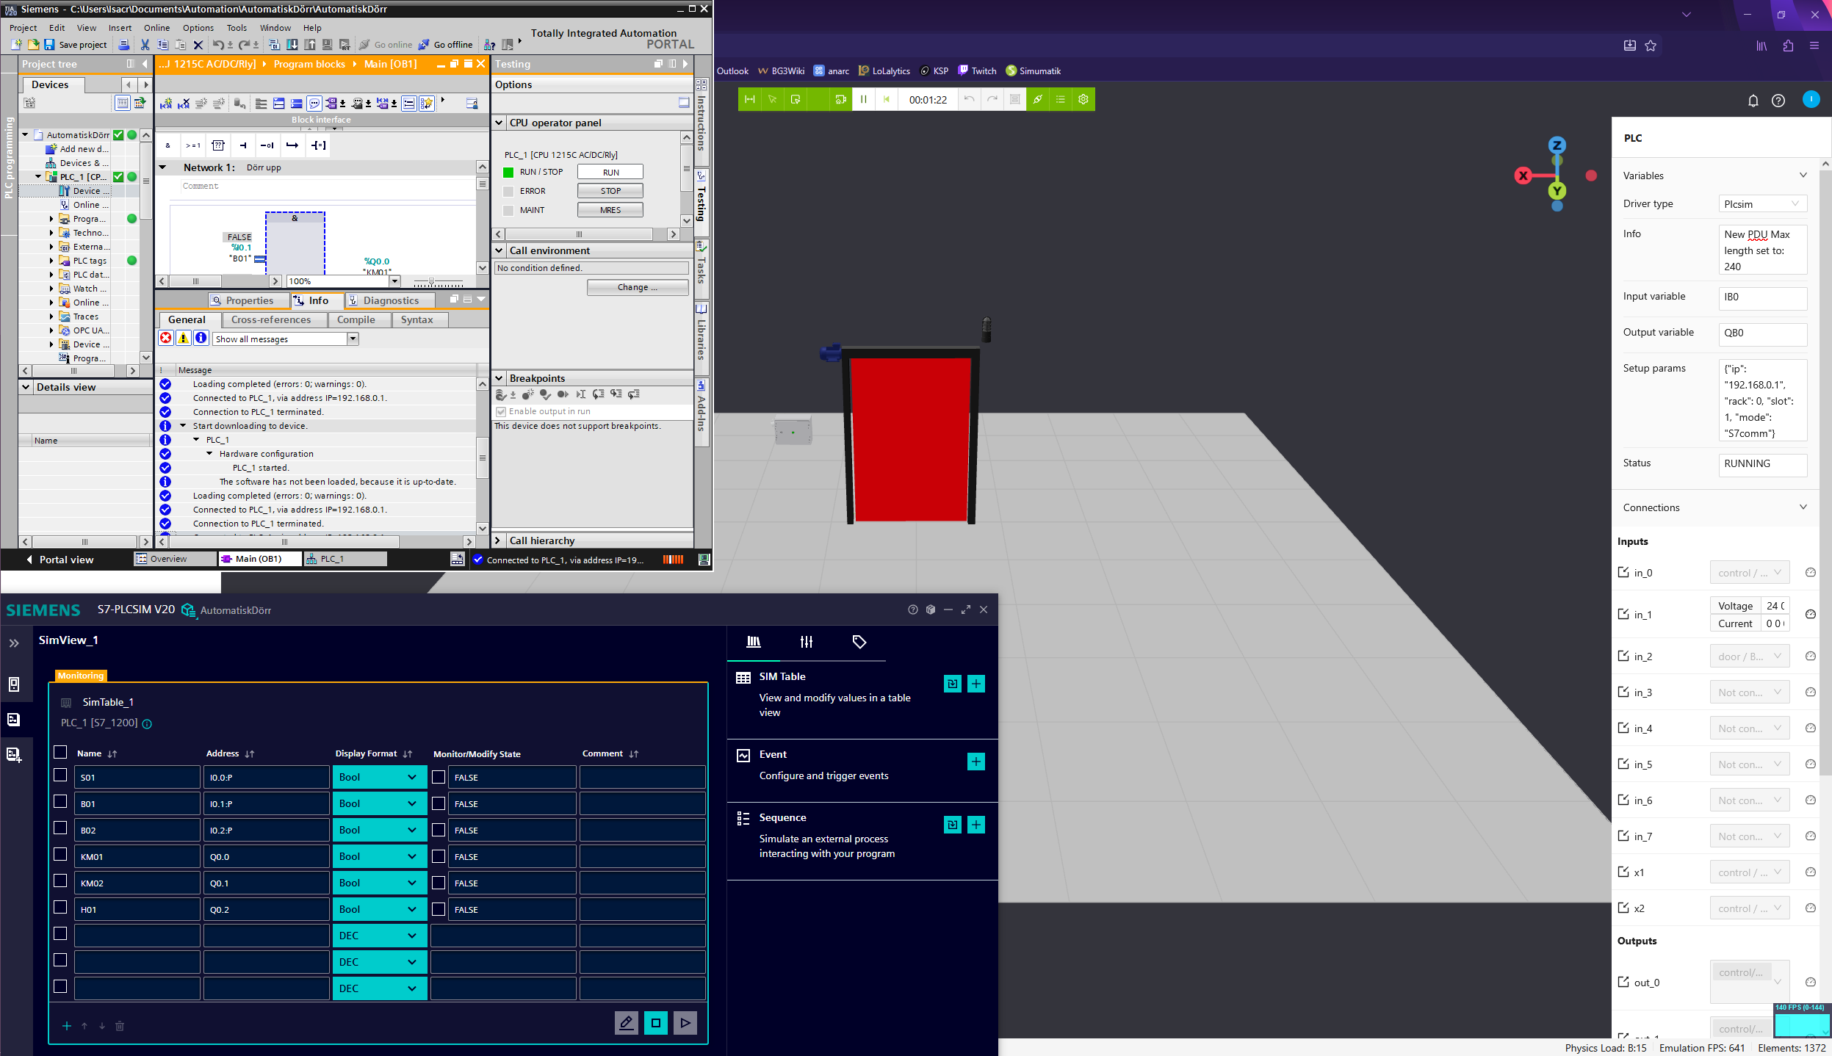
Task: Start the SimTable play button
Action: point(685,1022)
